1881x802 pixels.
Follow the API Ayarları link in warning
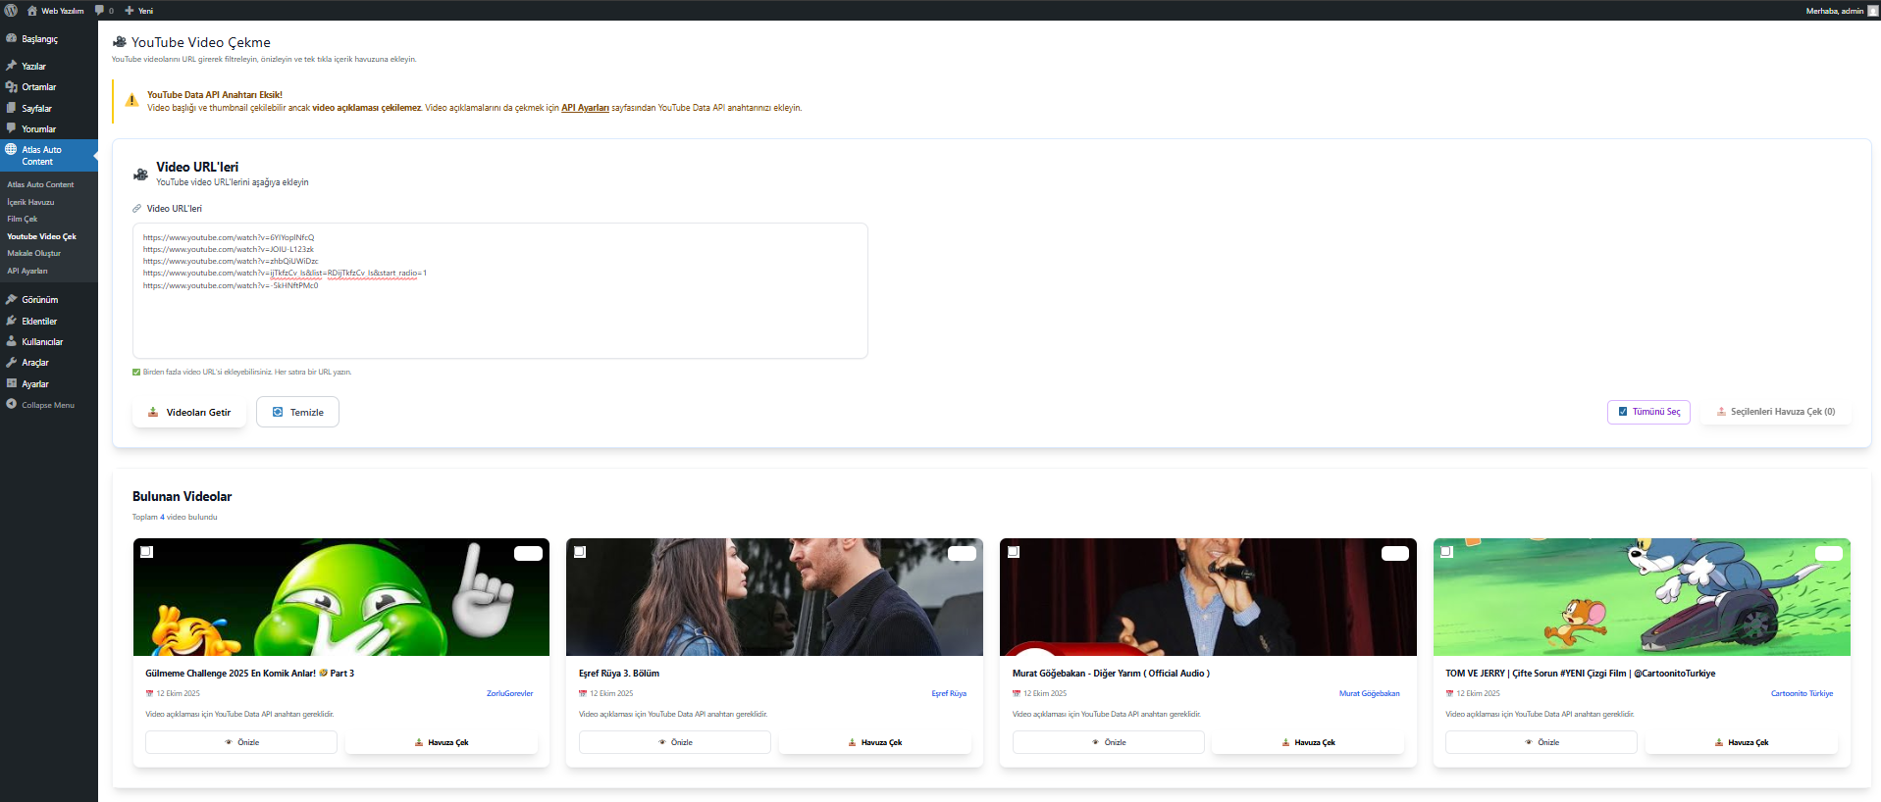point(585,108)
